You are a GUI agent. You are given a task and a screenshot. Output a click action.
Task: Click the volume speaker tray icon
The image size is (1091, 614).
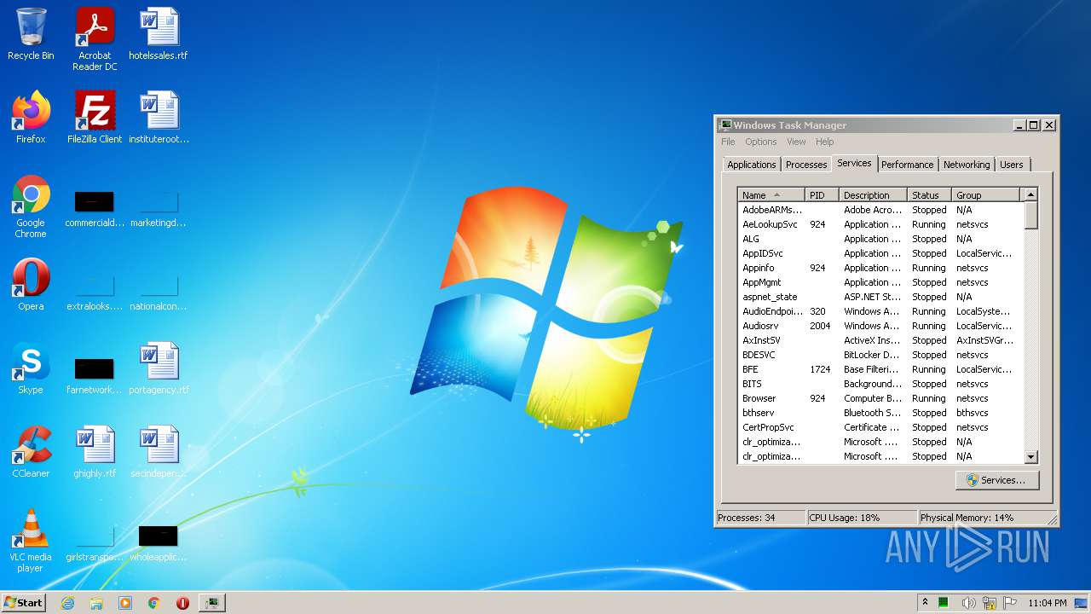968,603
